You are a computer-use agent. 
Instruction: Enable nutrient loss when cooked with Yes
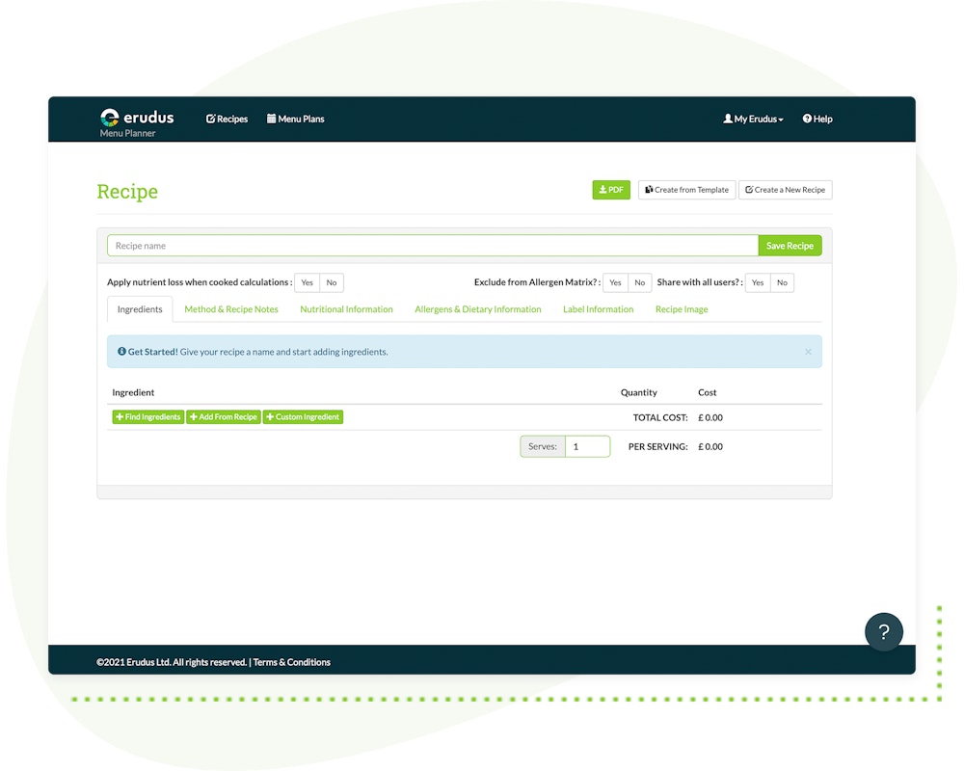tap(306, 282)
